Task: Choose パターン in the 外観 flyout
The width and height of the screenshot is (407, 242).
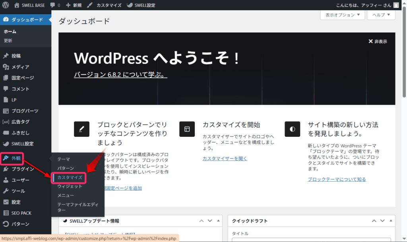Action: point(66,168)
